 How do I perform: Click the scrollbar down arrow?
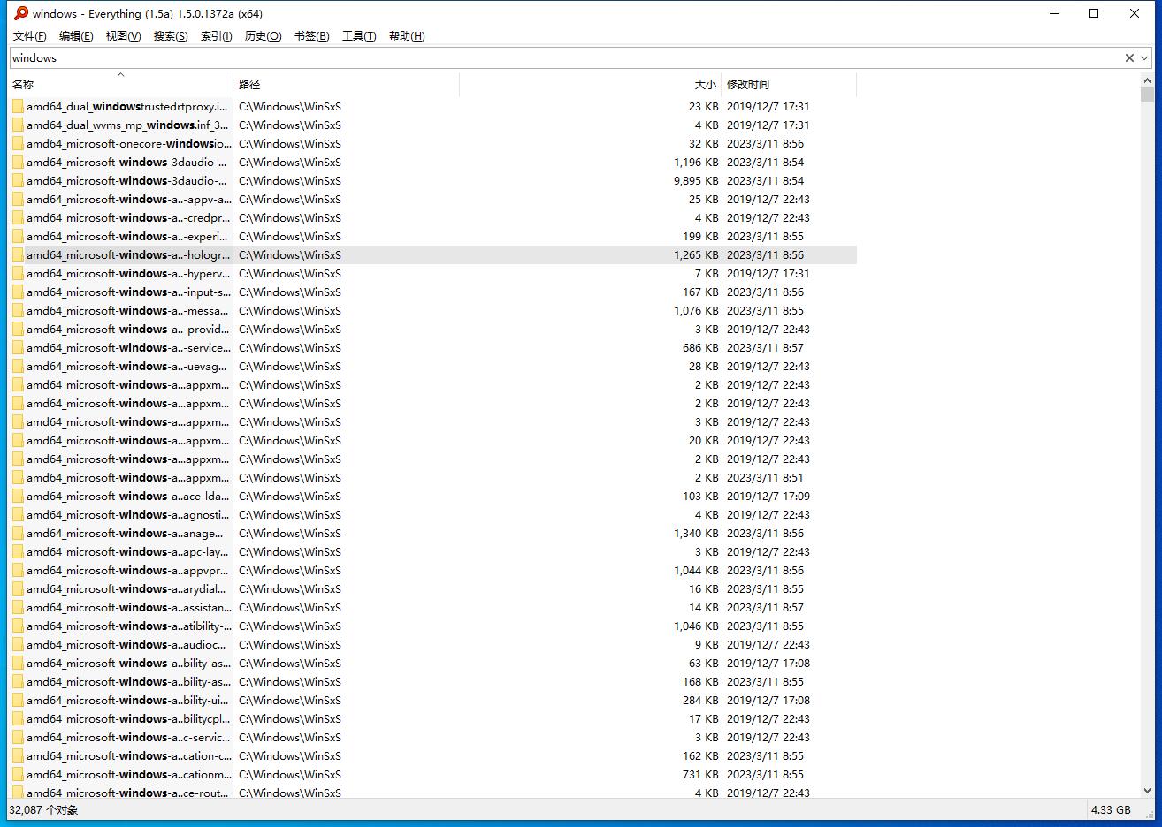[x=1147, y=791]
